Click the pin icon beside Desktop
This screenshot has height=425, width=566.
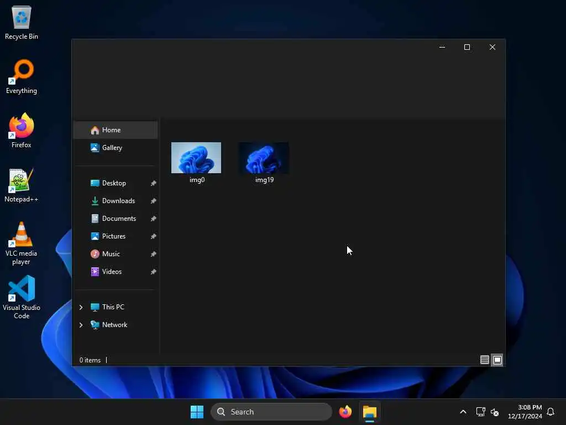154,183
